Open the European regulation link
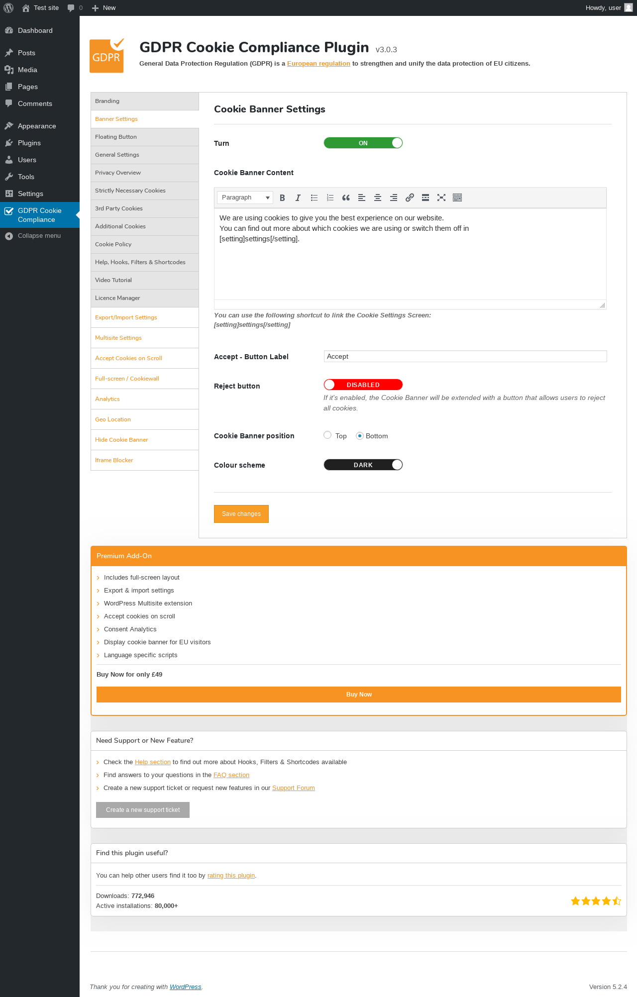Viewport: 637px width, 997px height. (318, 64)
